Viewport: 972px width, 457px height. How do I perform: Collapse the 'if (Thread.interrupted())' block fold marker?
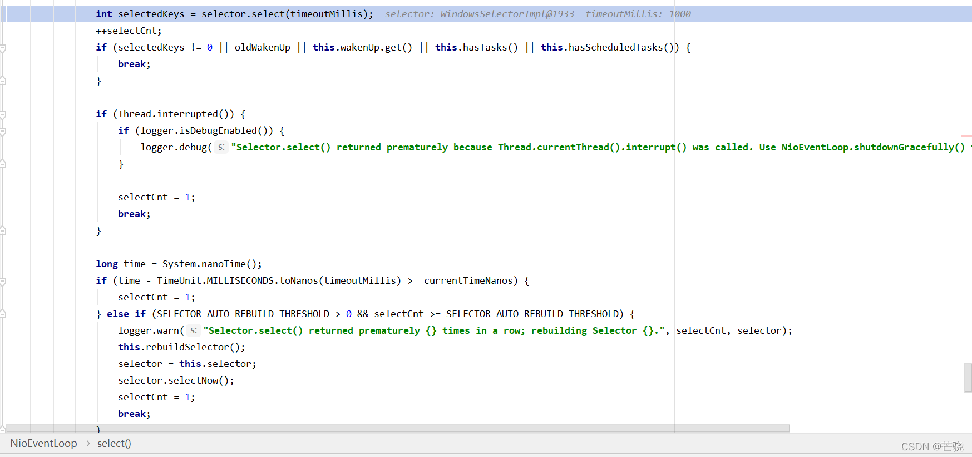[x=3, y=115]
